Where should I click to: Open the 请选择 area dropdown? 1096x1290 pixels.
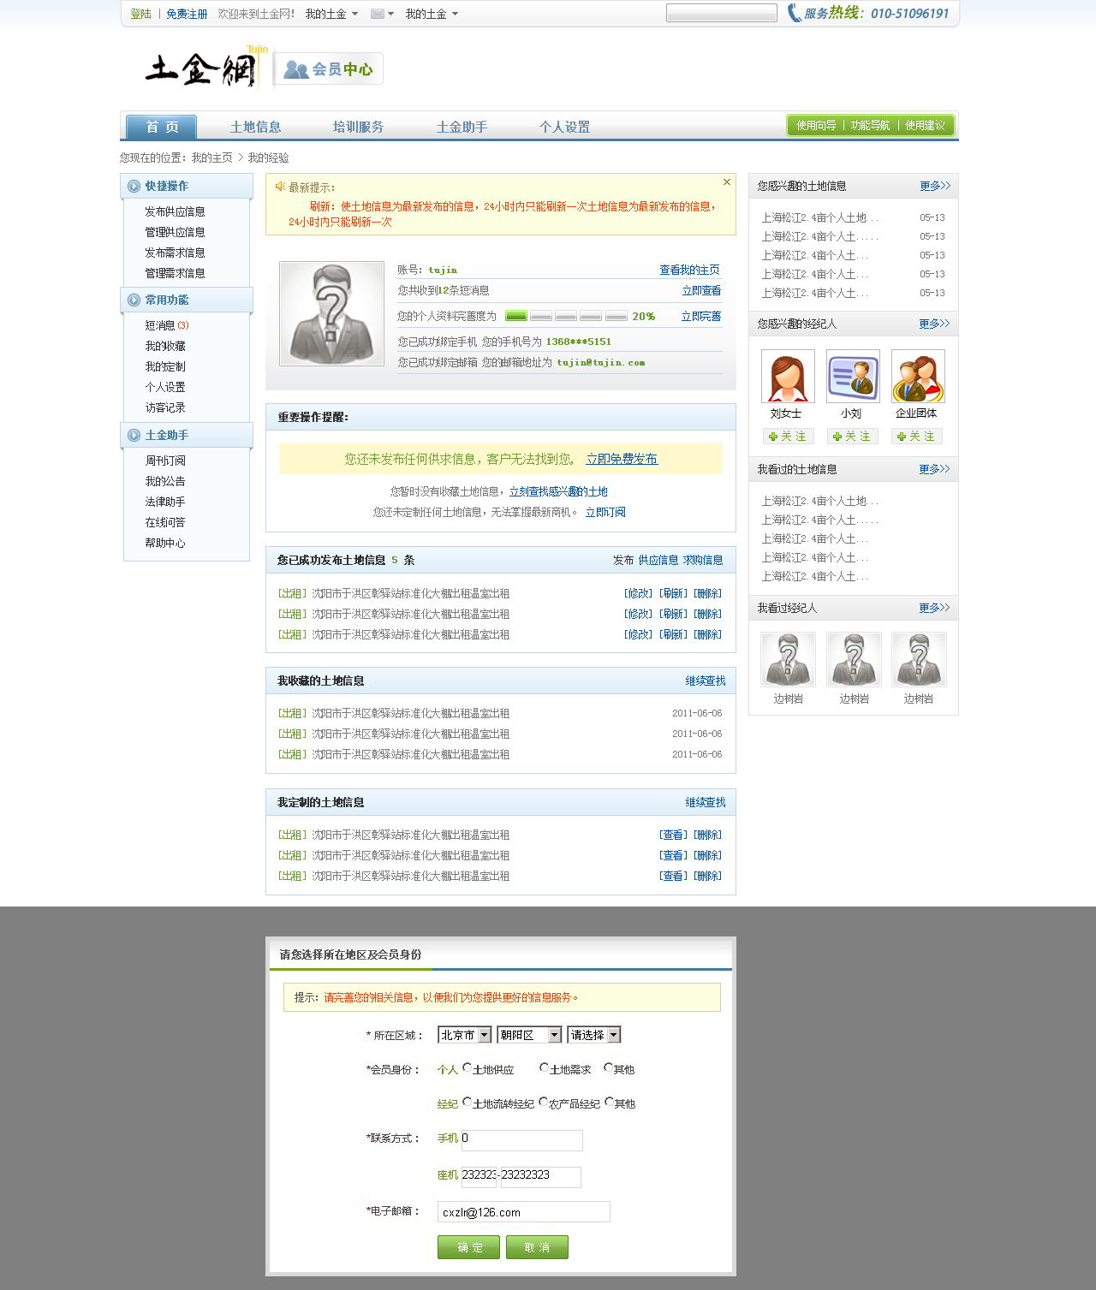[x=593, y=1035]
